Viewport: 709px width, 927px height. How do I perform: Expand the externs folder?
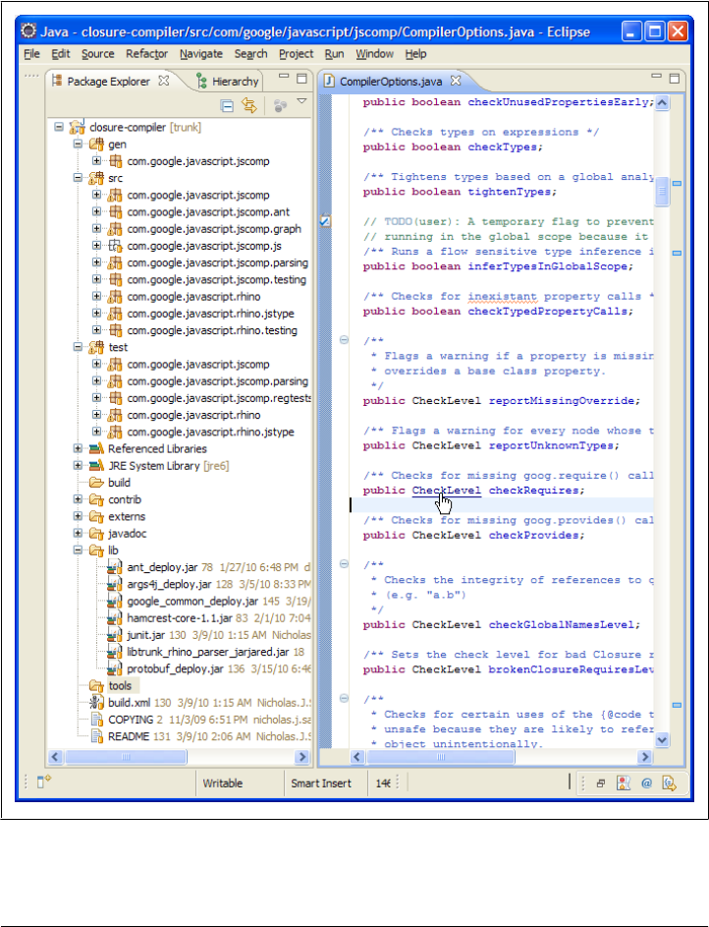78,516
